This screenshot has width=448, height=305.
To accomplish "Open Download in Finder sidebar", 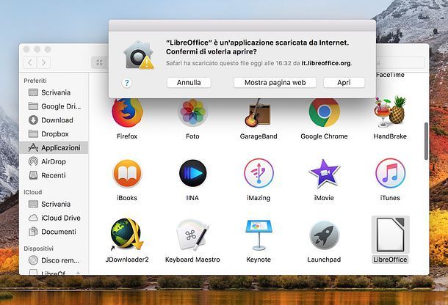I will click(x=54, y=120).
